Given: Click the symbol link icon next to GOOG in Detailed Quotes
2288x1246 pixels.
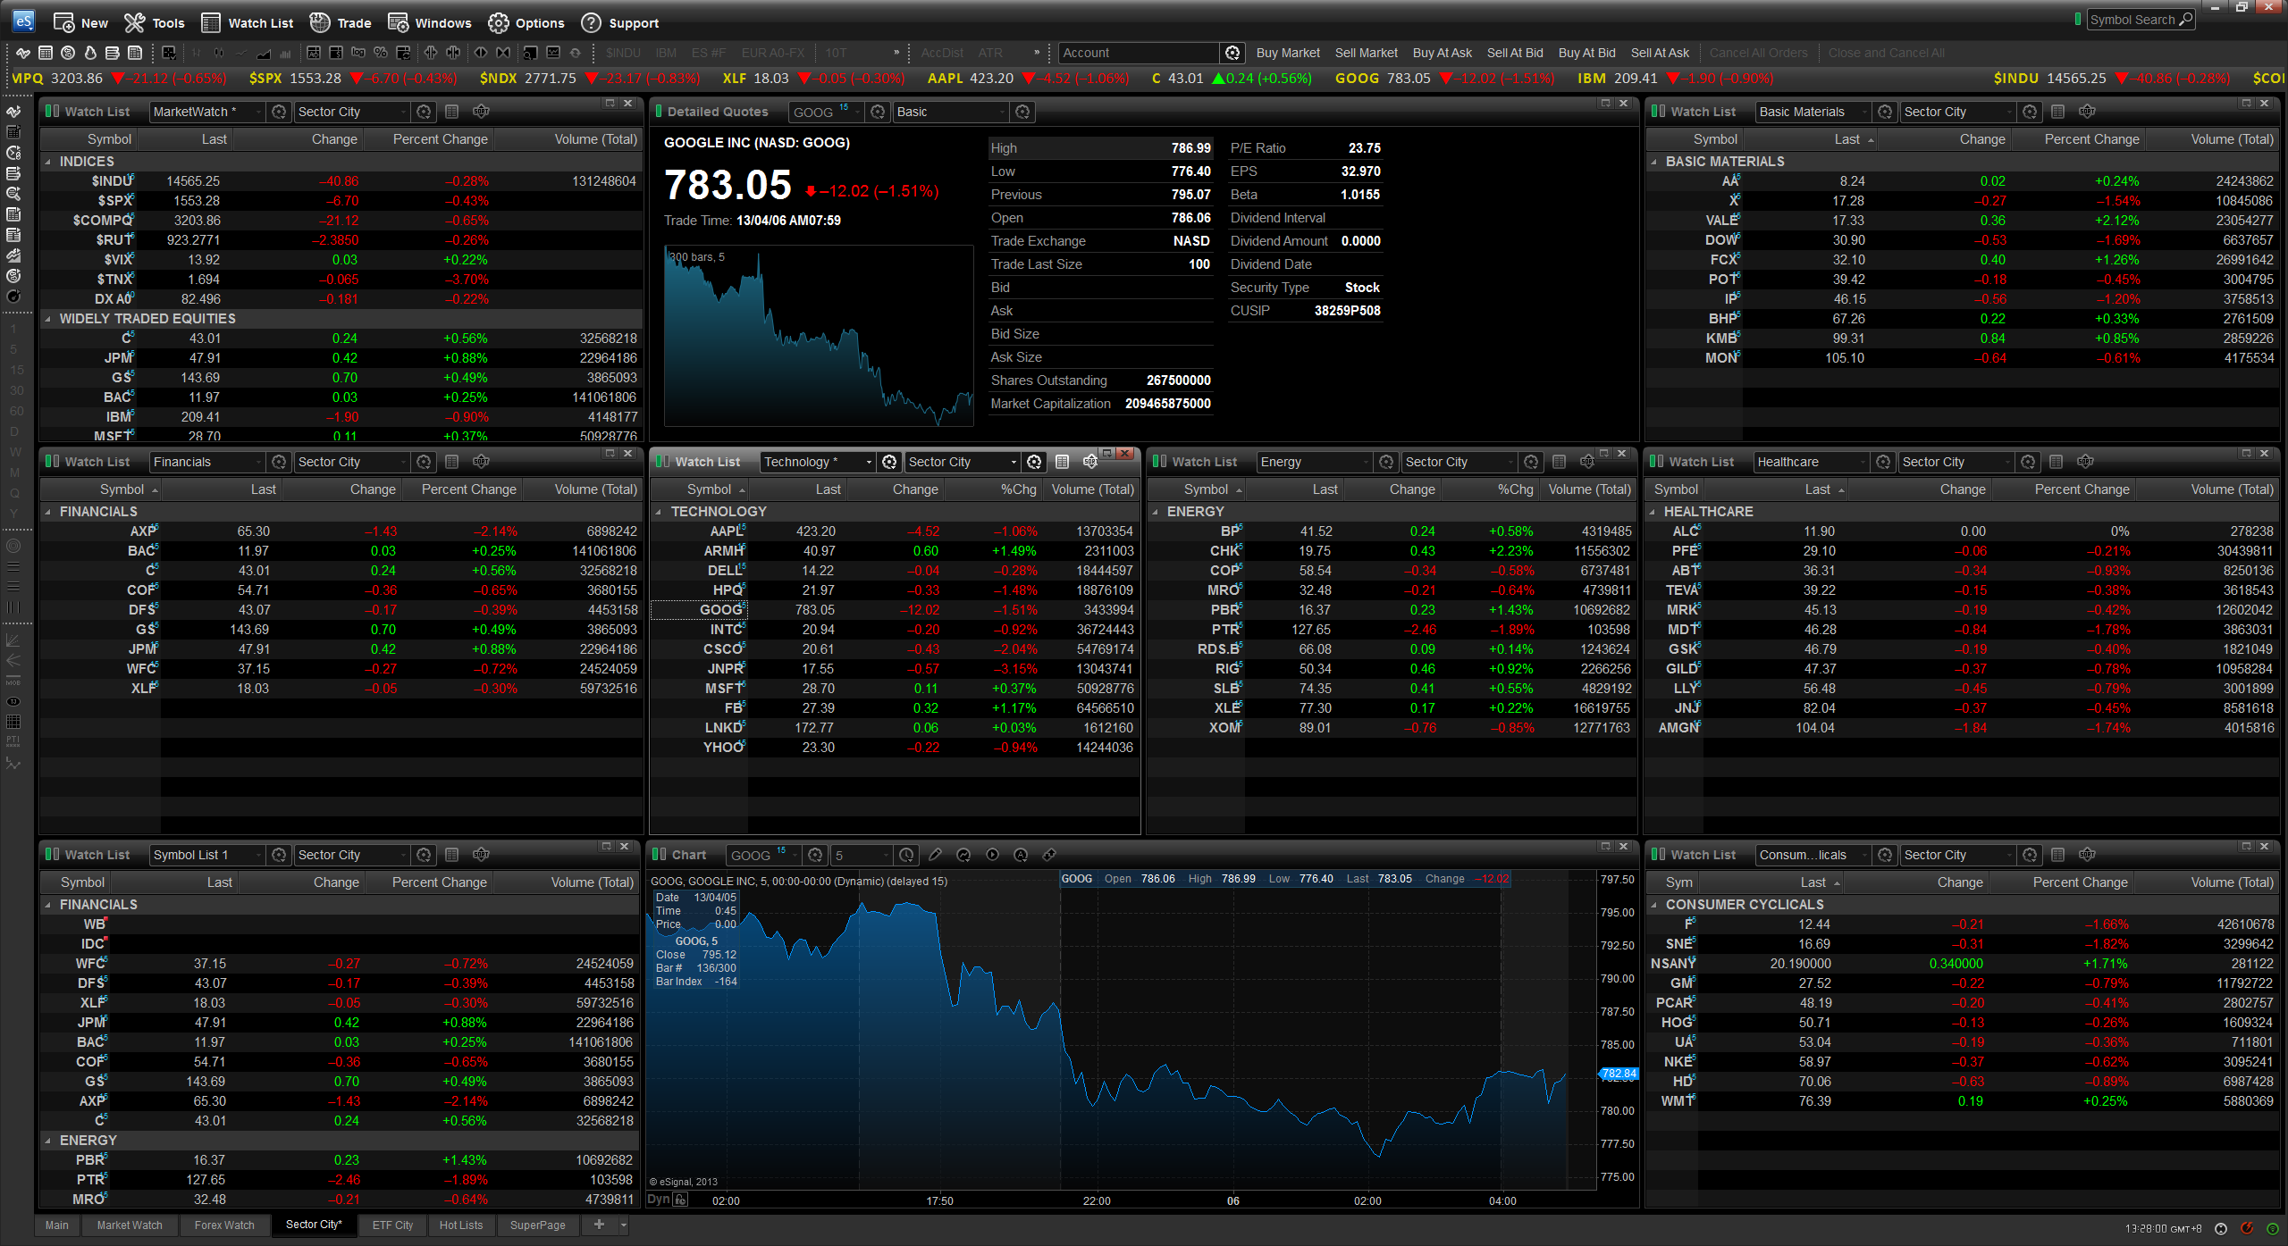Looking at the screenshot, I should tap(878, 112).
